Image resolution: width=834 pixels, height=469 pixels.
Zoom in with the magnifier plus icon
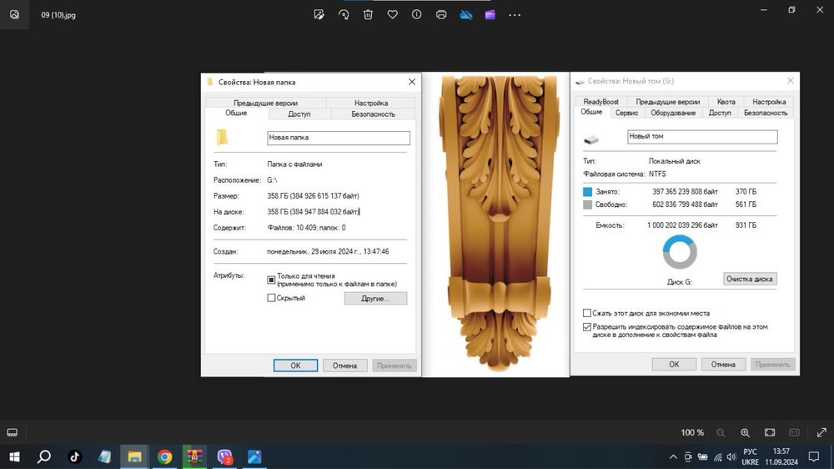point(745,432)
